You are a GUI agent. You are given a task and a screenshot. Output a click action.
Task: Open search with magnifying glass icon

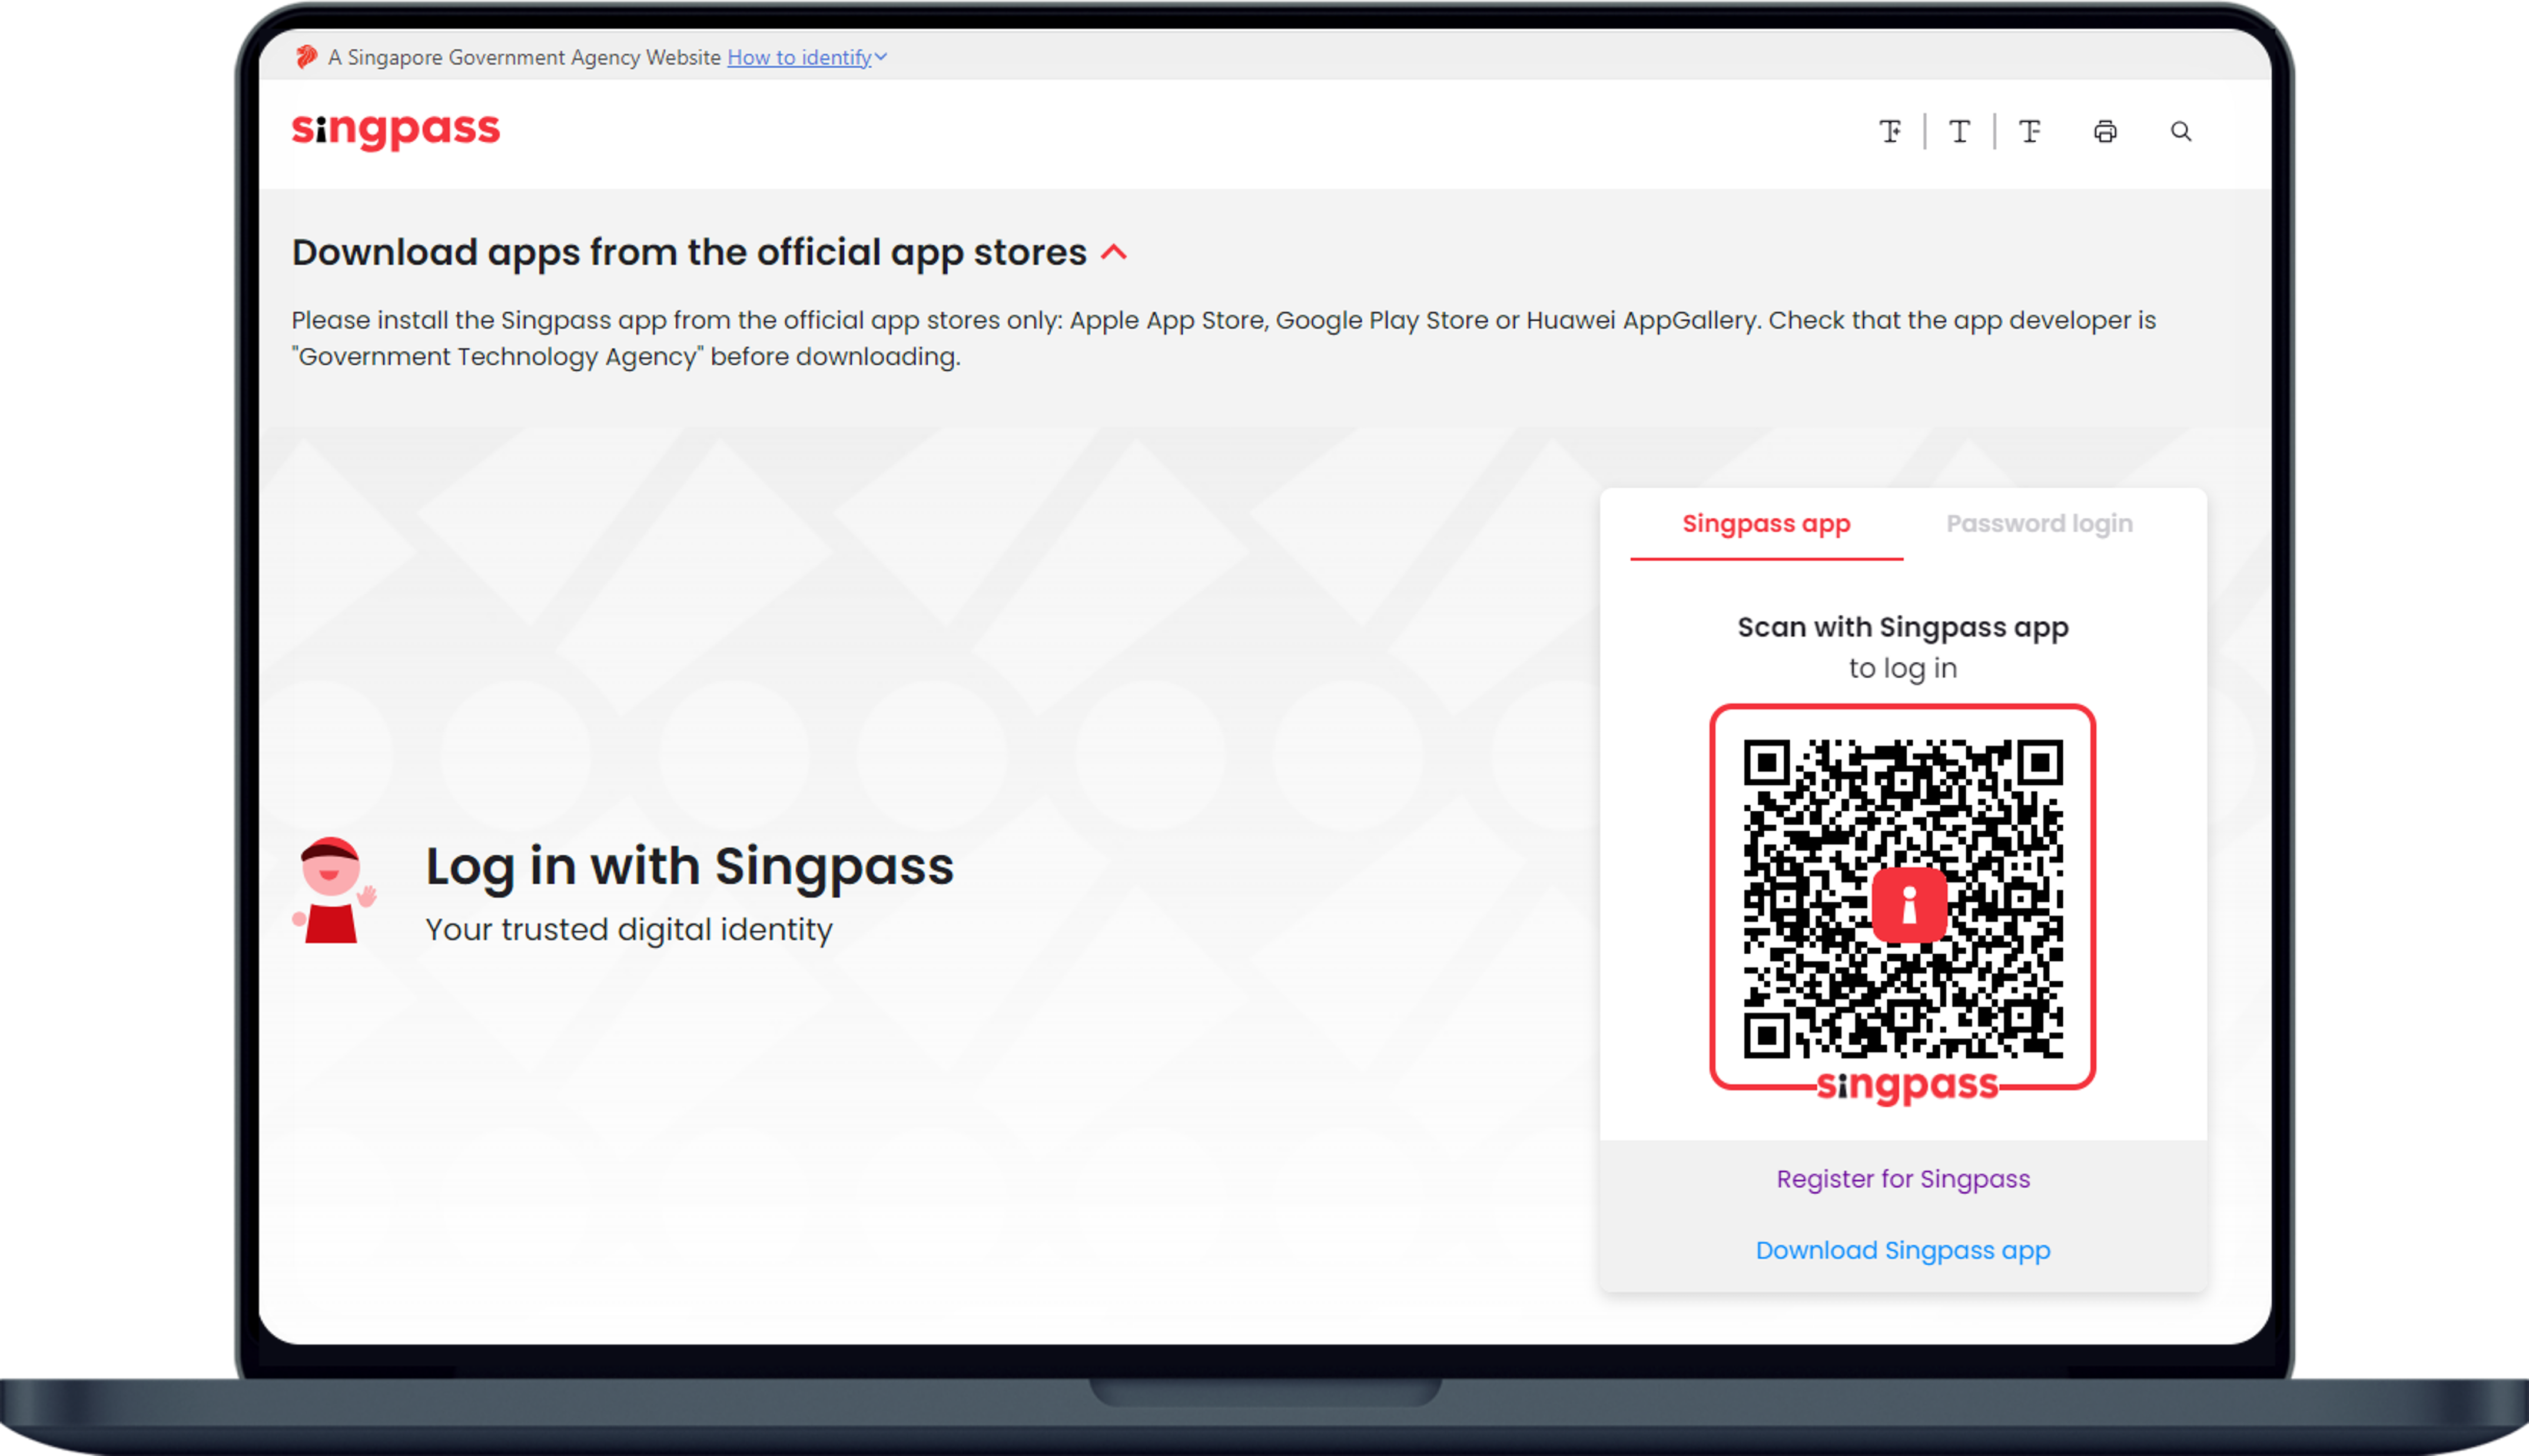point(2181,132)
